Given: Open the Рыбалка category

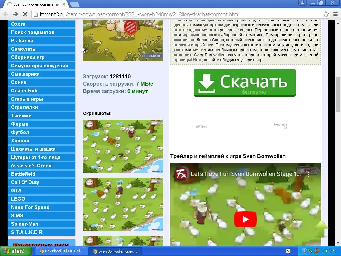Looking at the screenshot, I should (41, 40).
